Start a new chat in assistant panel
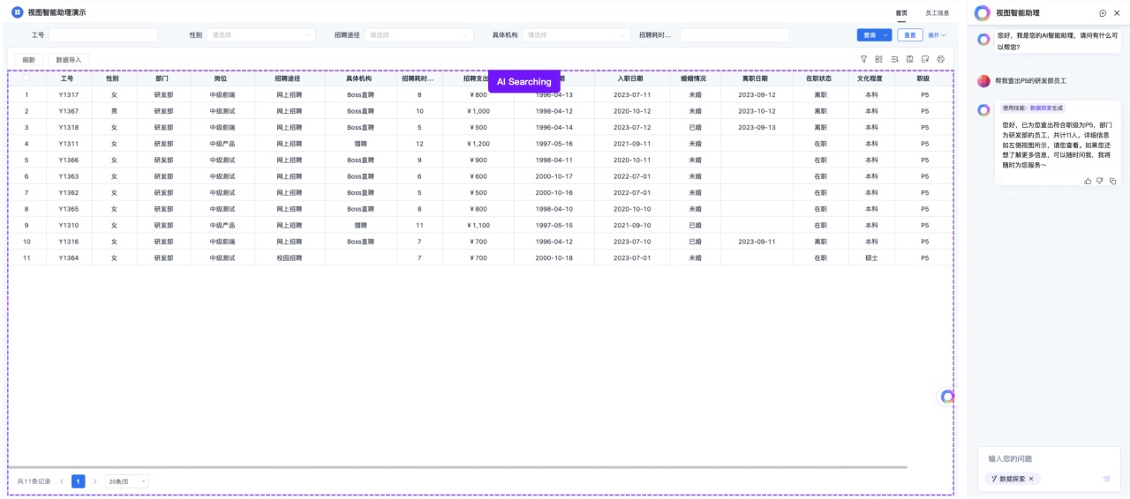Image resolution: width=1130 pixels, height=499 pixels. 1103,12
